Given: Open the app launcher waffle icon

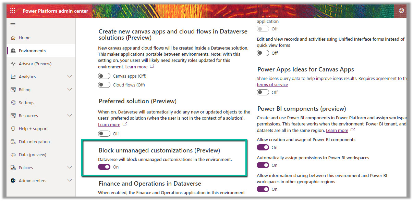Looking at the screenshot, I should [x=13, y=11].
